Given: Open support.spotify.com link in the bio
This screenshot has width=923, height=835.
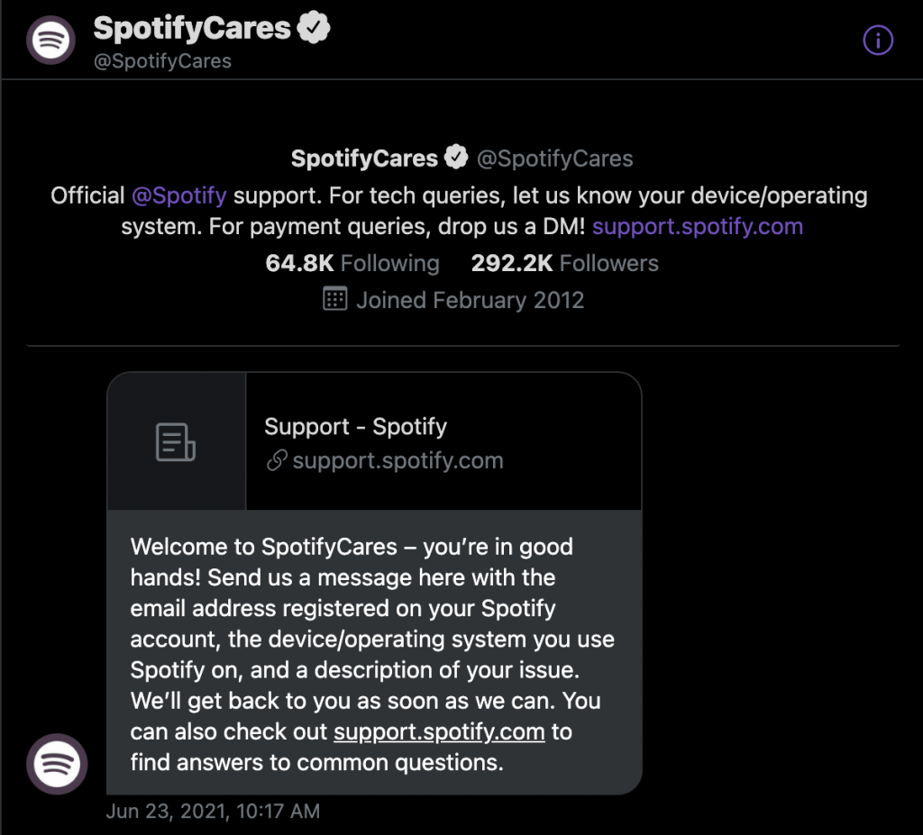Looking at the screenshot, I should (698, 225).
